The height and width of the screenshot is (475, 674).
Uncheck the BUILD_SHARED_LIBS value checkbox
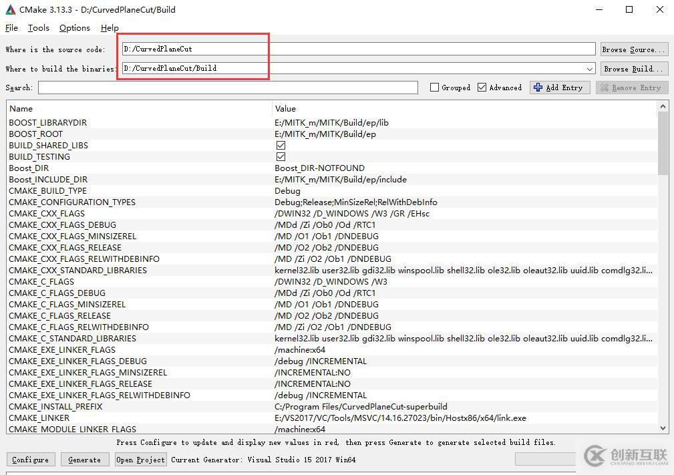pos(281,146)
